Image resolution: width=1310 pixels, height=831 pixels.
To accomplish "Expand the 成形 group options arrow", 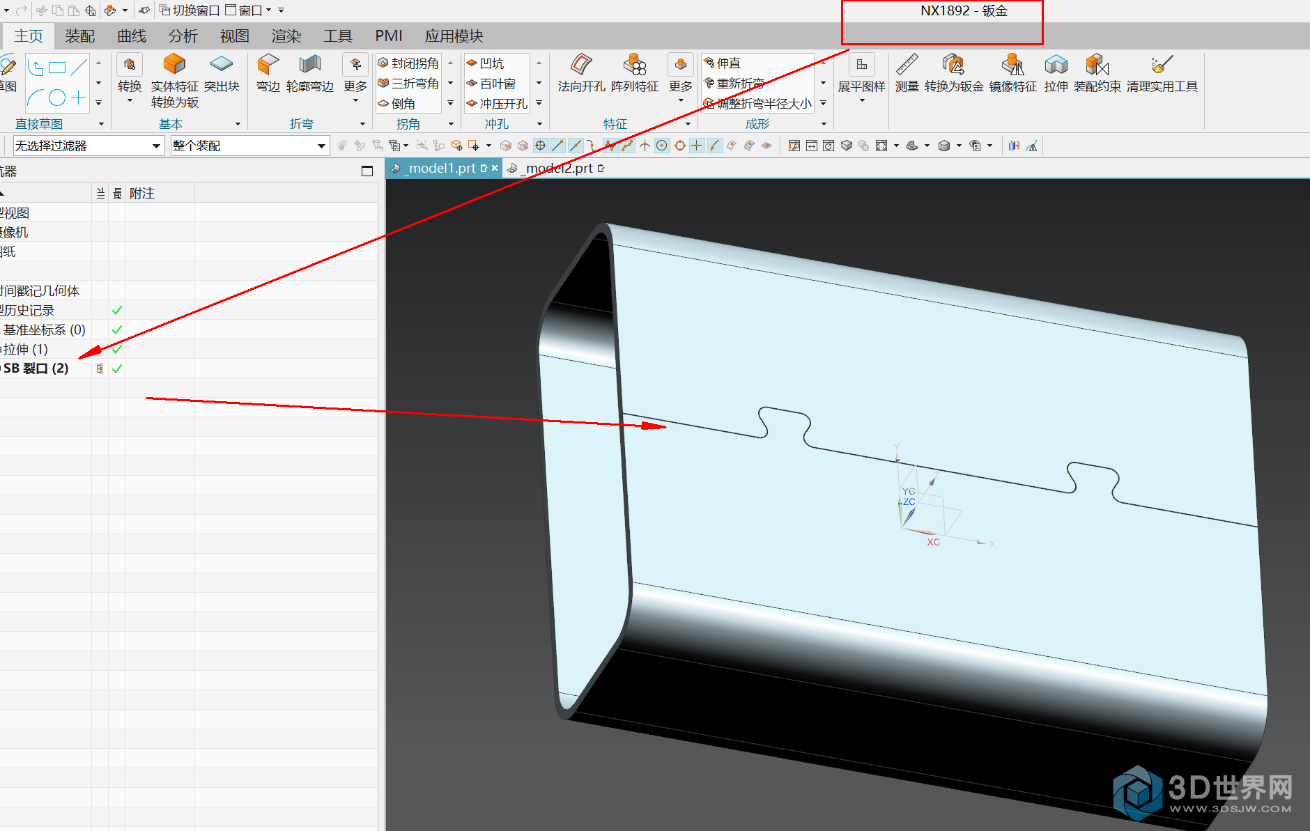I will tap(824, 124).
